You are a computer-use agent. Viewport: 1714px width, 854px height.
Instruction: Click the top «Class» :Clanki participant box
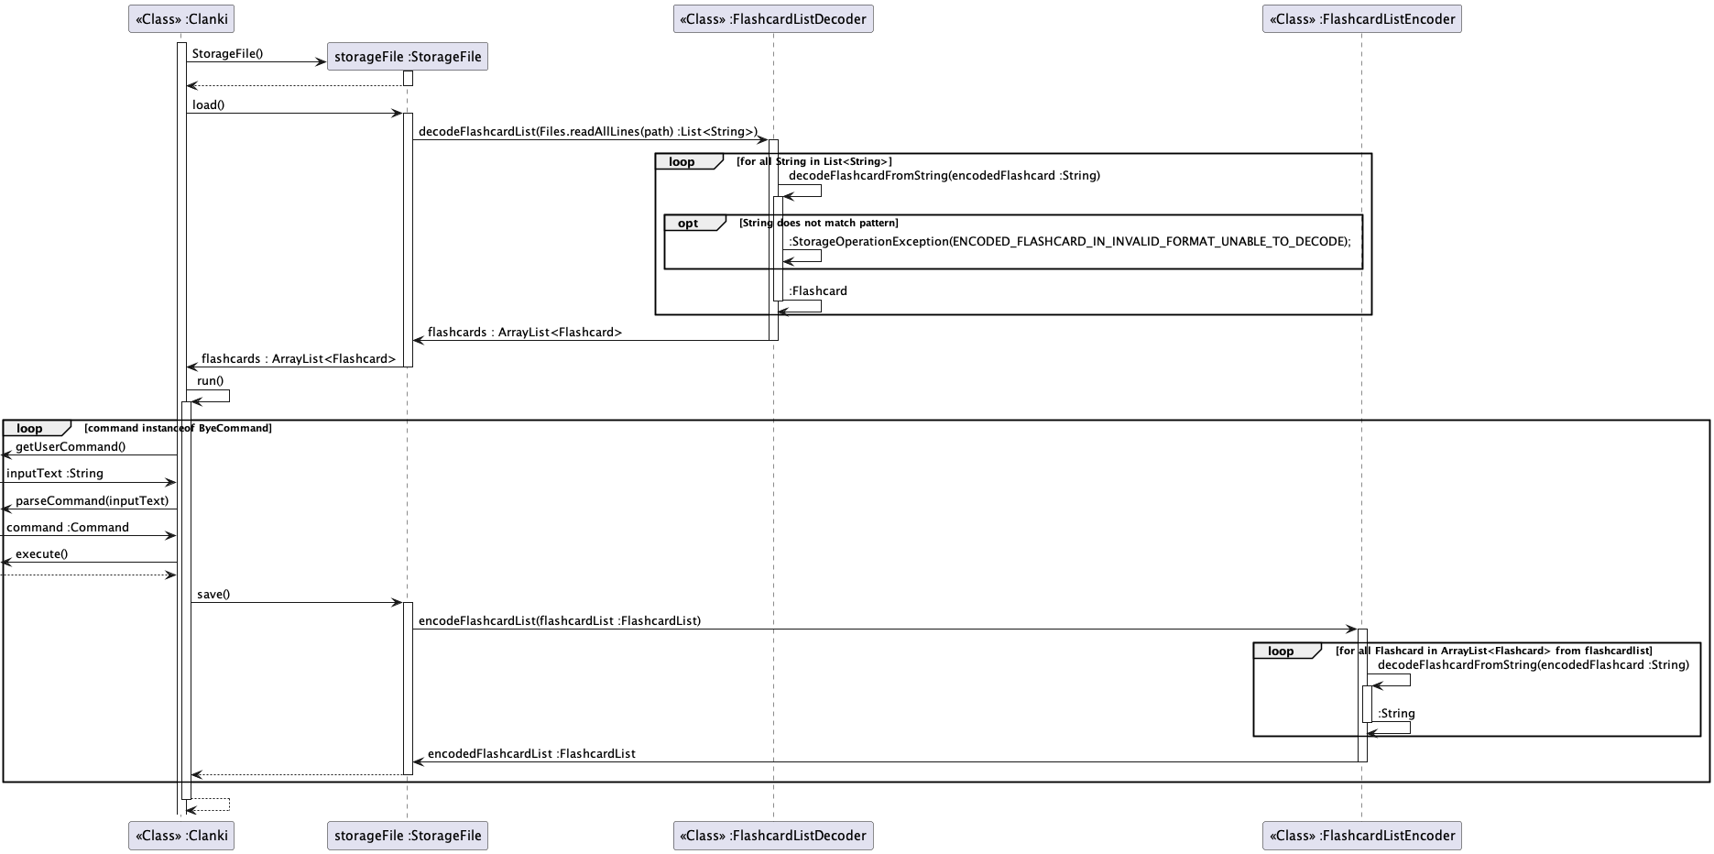point(181,18)
